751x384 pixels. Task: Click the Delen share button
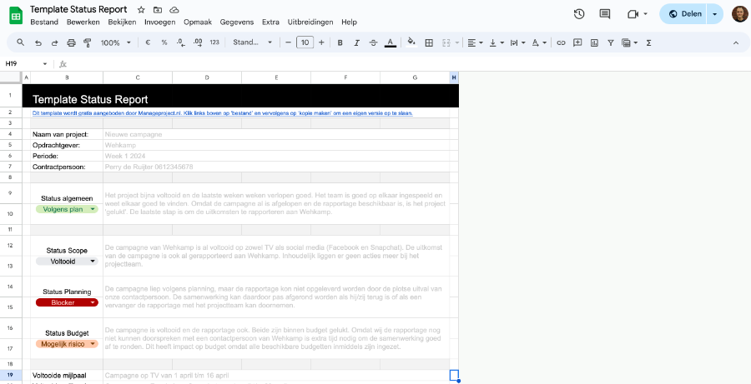(685, 14)
